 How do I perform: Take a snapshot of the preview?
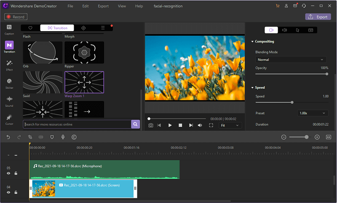point(151,125)
